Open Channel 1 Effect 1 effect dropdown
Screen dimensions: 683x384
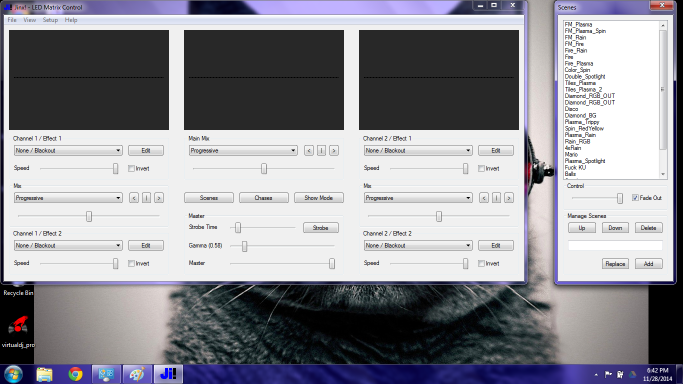point(68,150)
